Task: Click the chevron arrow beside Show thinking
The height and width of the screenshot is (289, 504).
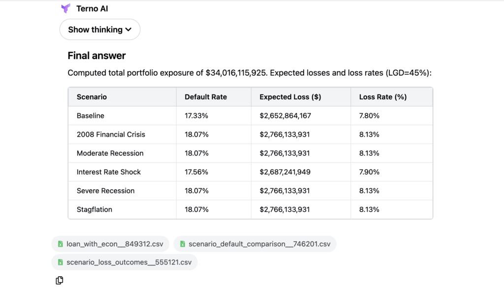Action: (128, 29)
